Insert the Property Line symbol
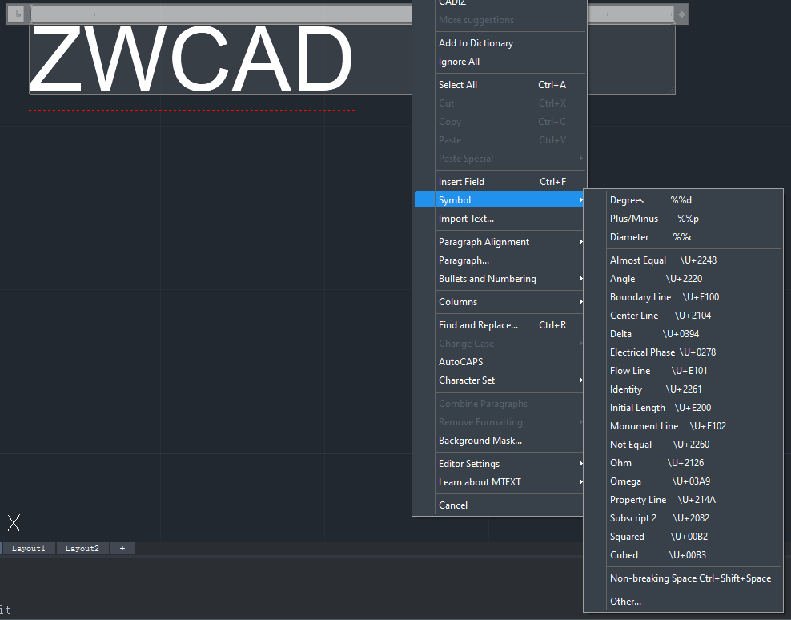 683,500
